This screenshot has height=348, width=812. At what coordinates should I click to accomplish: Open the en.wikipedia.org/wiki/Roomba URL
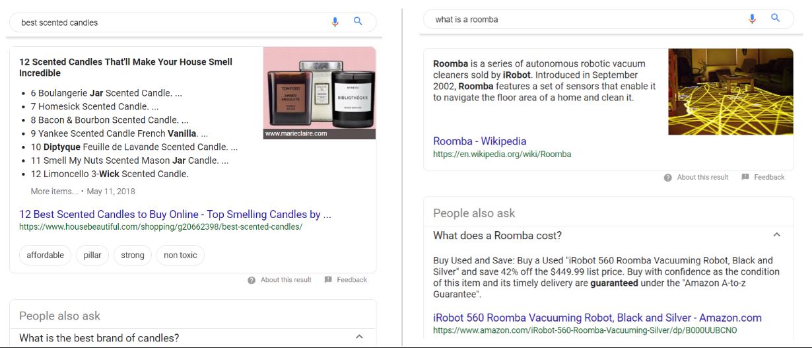(502, 154)
